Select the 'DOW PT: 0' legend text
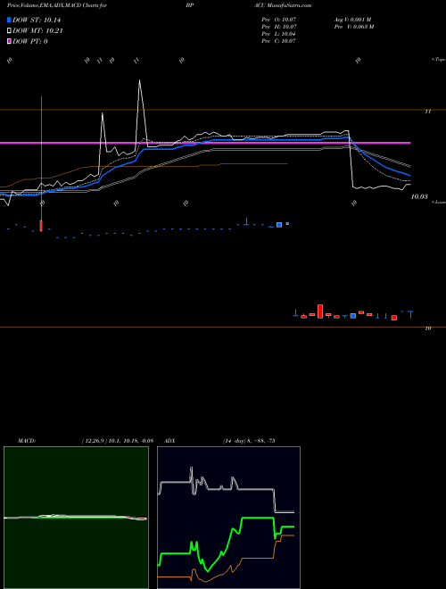 tap(30, 41)
